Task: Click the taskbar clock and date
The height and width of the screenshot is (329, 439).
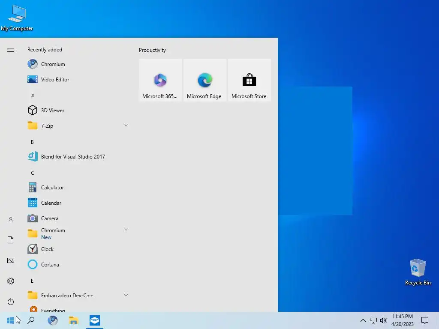Action: (402, 320)
